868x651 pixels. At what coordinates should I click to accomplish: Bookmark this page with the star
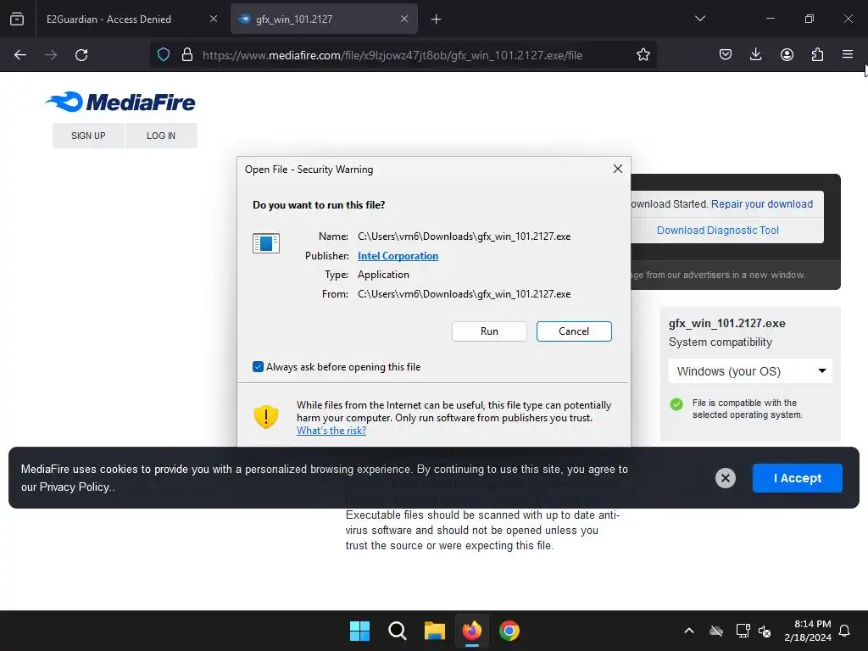(x=643, y=55)
